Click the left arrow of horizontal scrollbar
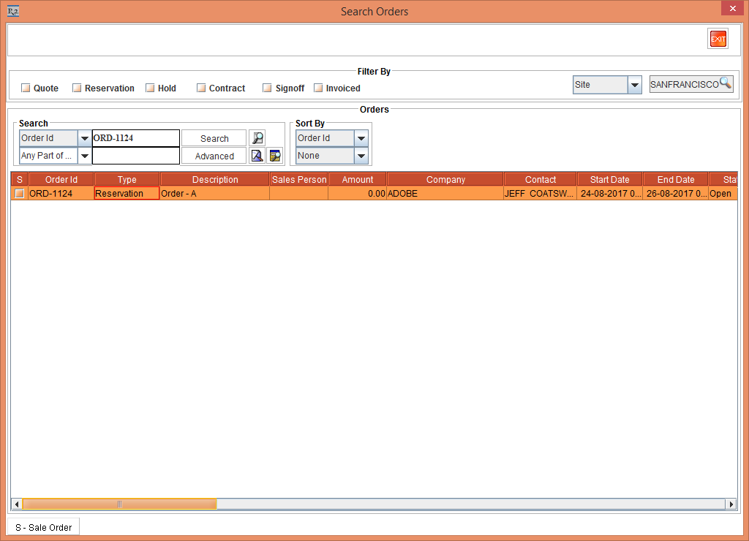Viewport: 749px width, 541px height. coord(17,504)
